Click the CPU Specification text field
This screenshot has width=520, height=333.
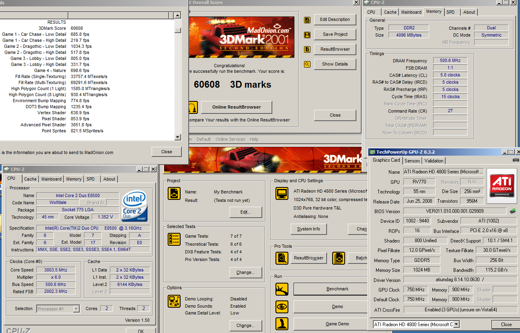click(x=93, y=228)
